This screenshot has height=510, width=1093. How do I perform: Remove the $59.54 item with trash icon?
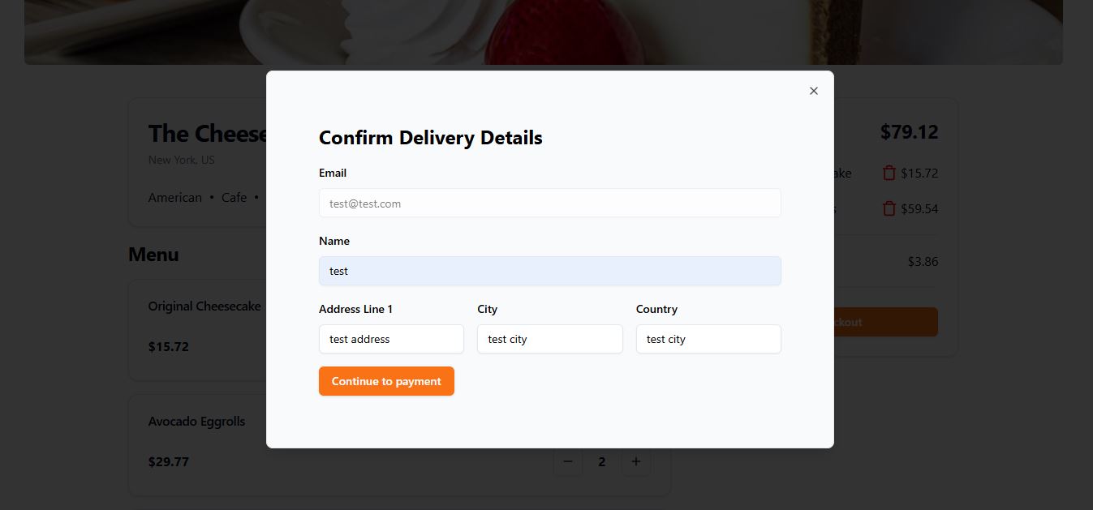(x=889, y=208)
